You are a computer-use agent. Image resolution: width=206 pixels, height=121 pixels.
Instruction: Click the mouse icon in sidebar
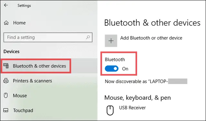click(x=6, y=95)
